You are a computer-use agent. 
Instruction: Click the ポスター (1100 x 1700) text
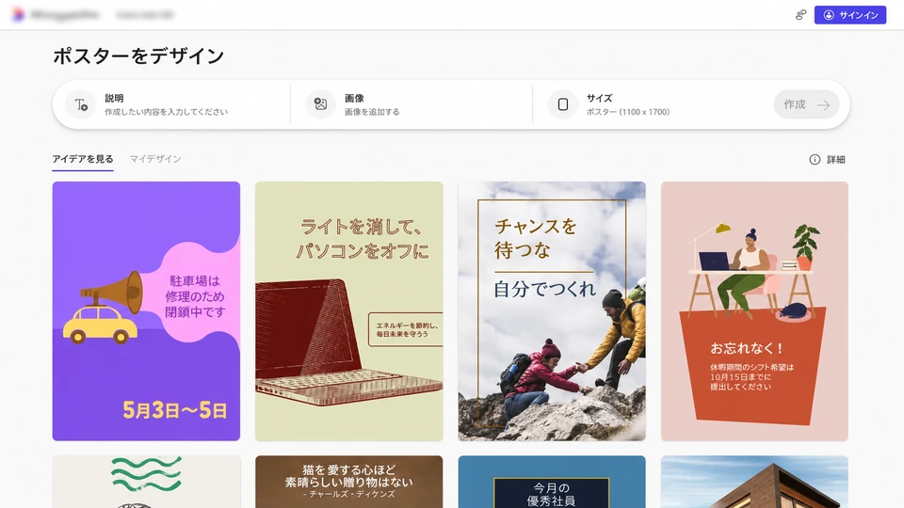[628, 112]
